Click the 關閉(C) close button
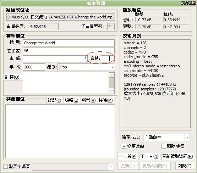This screenshot has height=173, width=197. point(185,166)
